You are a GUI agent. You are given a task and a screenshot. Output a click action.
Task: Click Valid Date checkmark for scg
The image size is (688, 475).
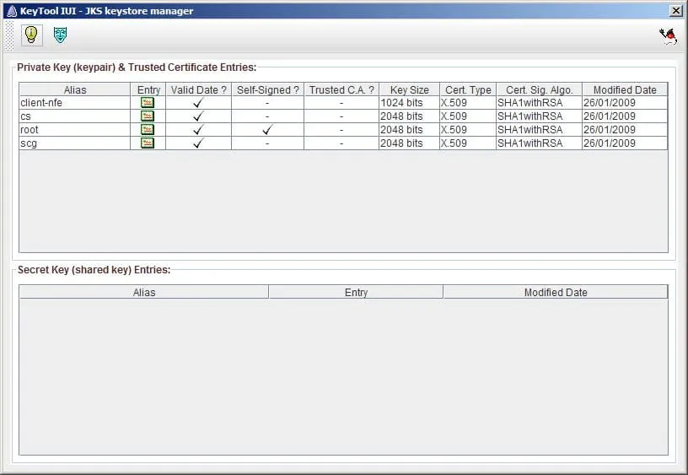point(198,143)
